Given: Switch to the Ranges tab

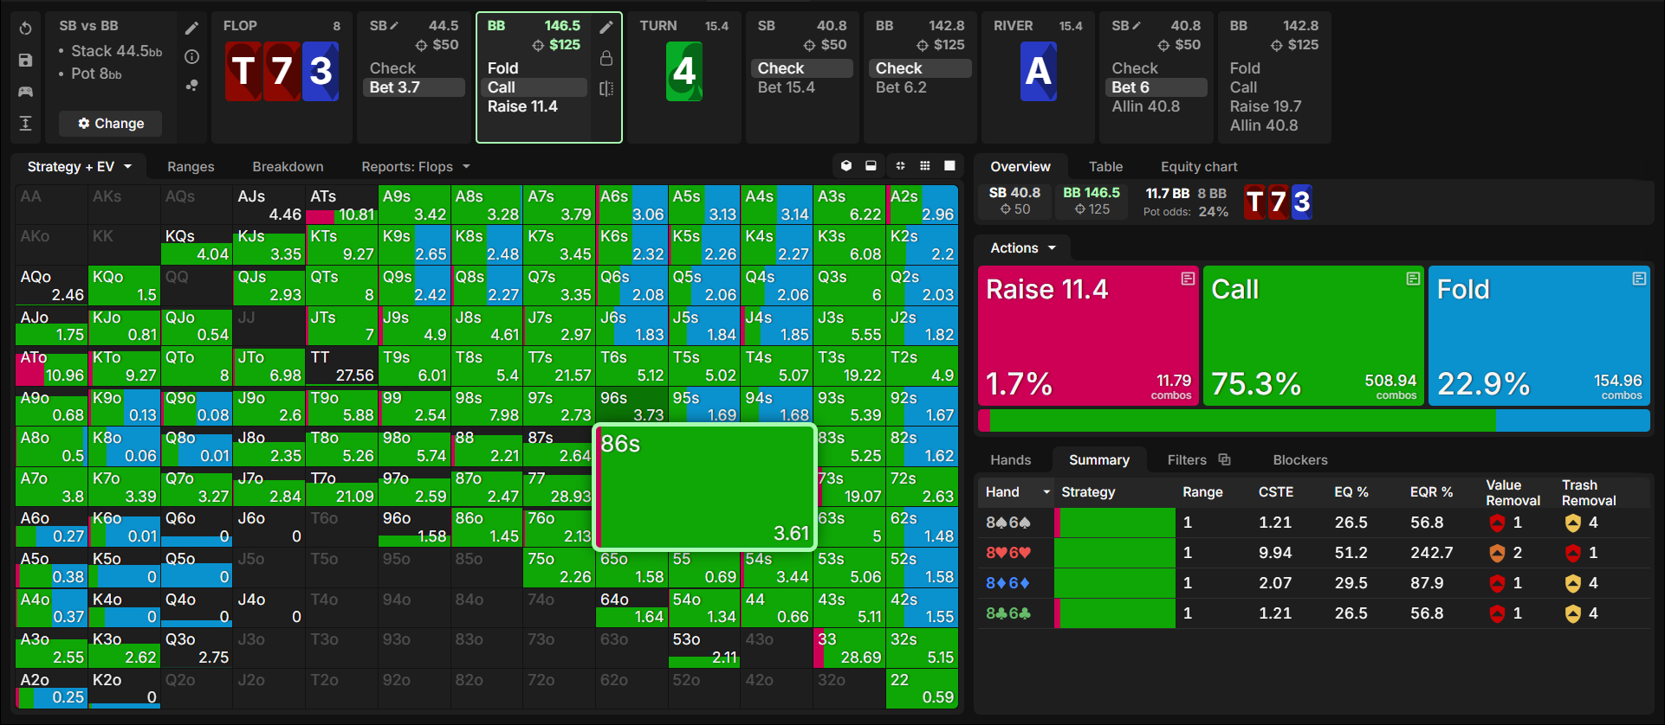Looking at the screenshot, I should tap(191, 167).
